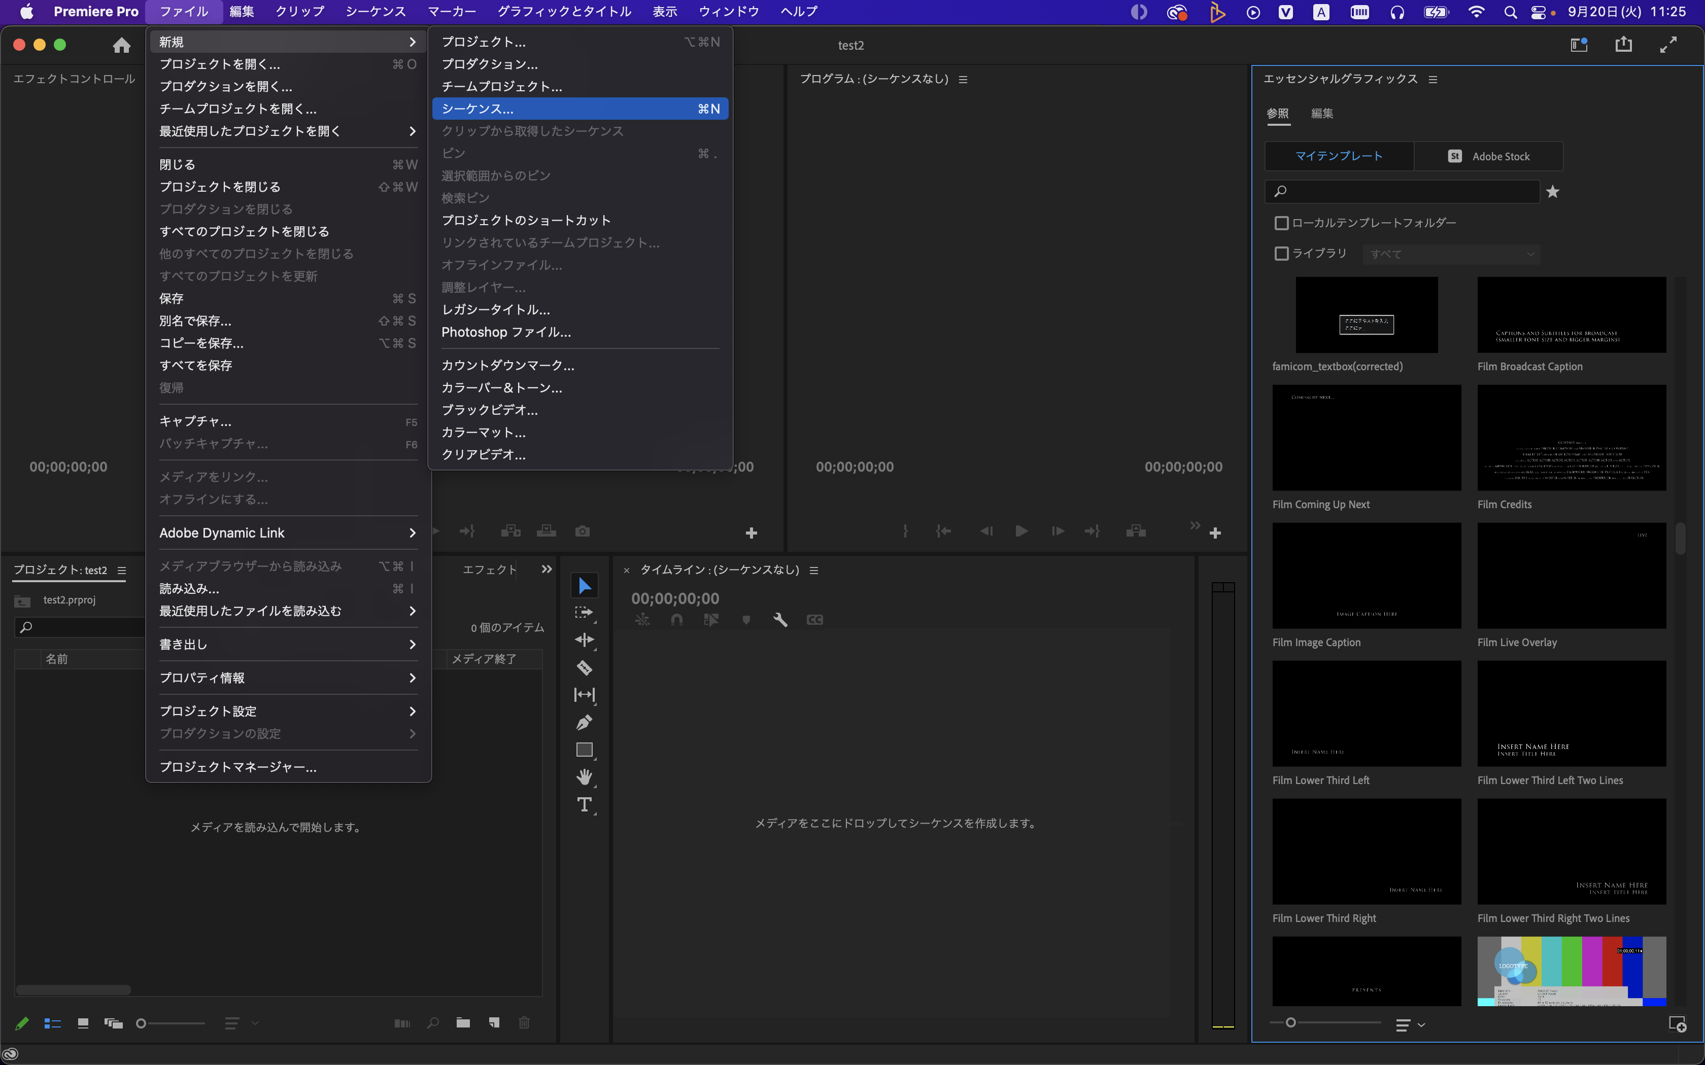The height and width of the screenshot is (1065, 1705).
Task: Click the camera icon to export a frame
Action: (582, 530)
